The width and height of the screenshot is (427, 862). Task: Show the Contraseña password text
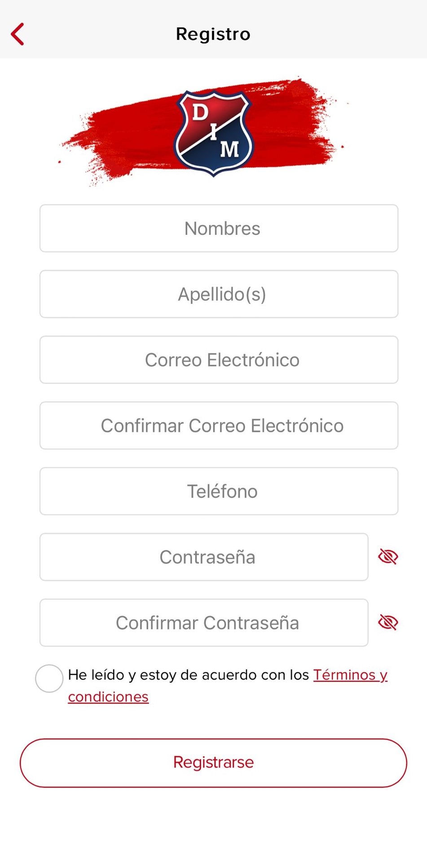click(388, 557)
